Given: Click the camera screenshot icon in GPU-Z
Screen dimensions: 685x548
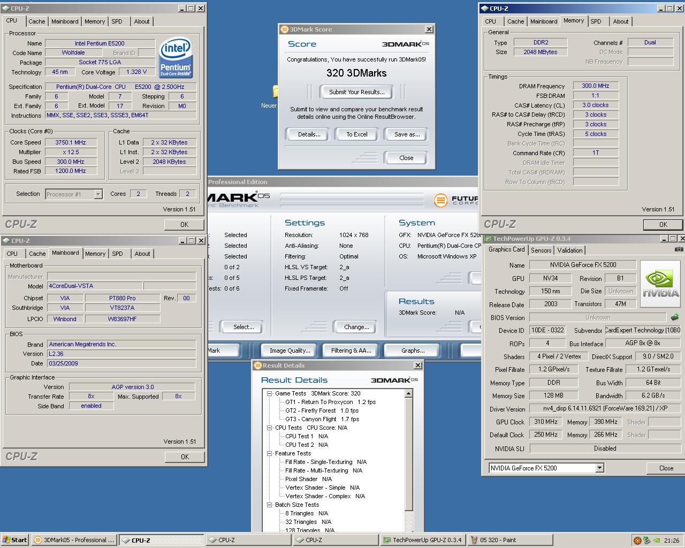Looking at the screenshot, I should (679, 249).
